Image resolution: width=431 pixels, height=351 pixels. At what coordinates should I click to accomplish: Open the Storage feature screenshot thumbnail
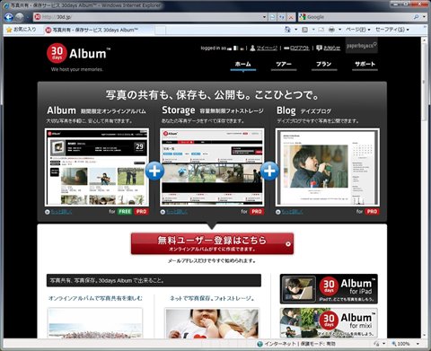pos(212,167)
